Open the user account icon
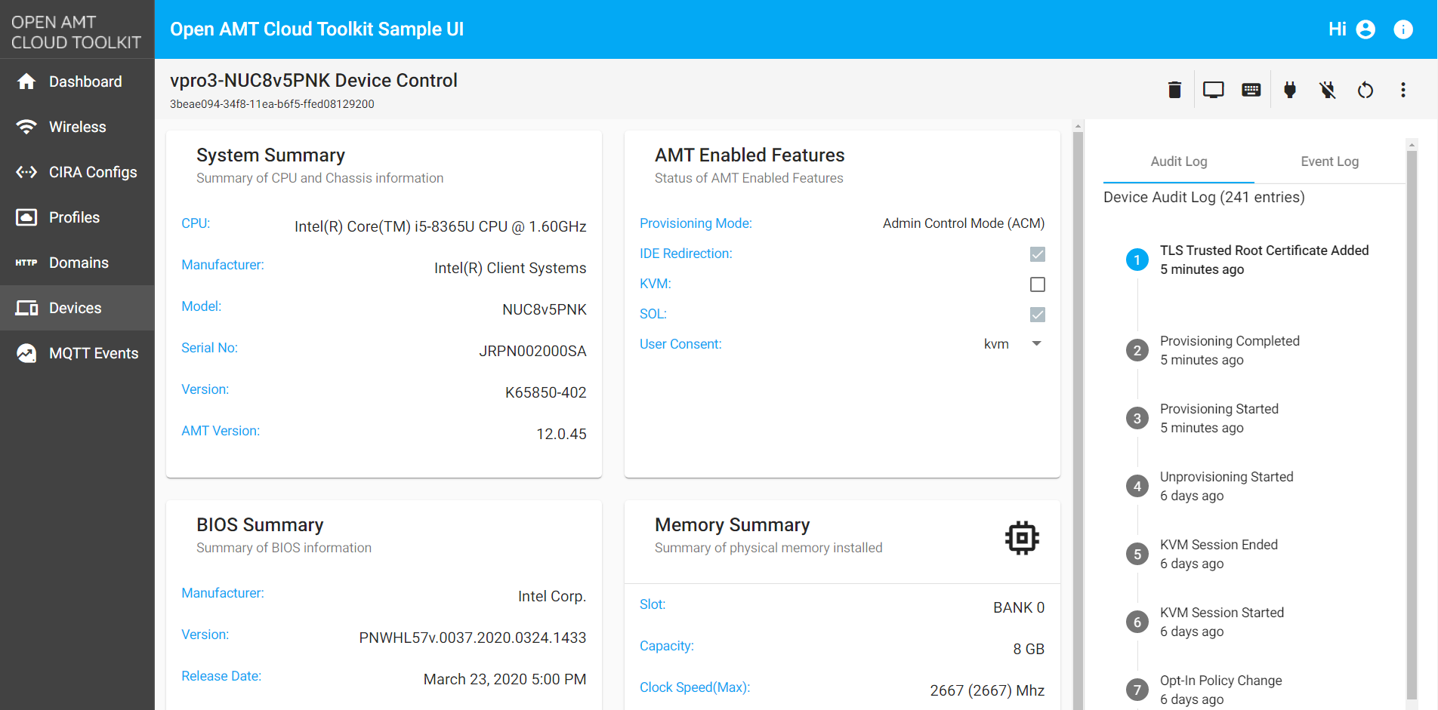 tap(1365, 29)
